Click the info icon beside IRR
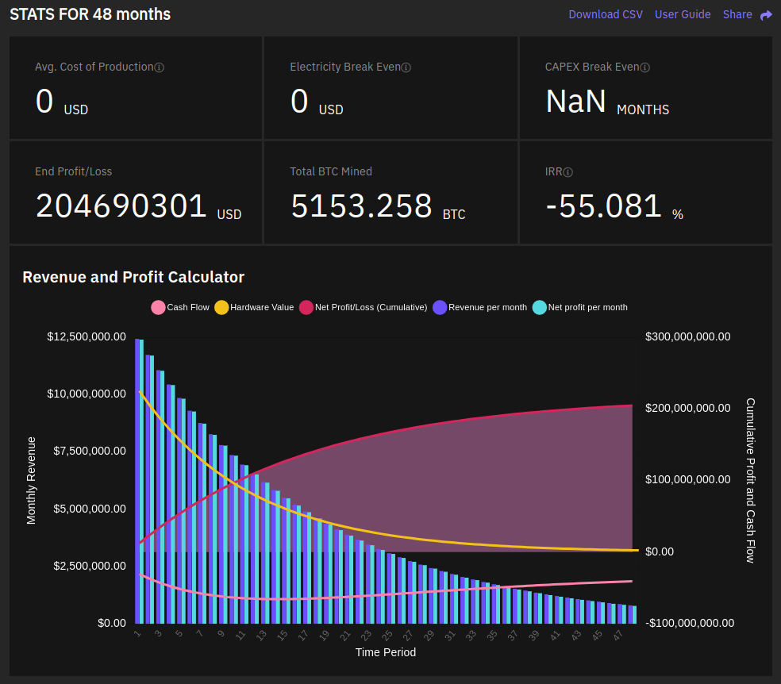781x684 pixels. click(567, 172)
